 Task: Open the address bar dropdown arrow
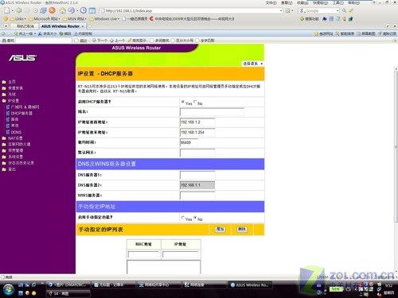tap(281, 11)
